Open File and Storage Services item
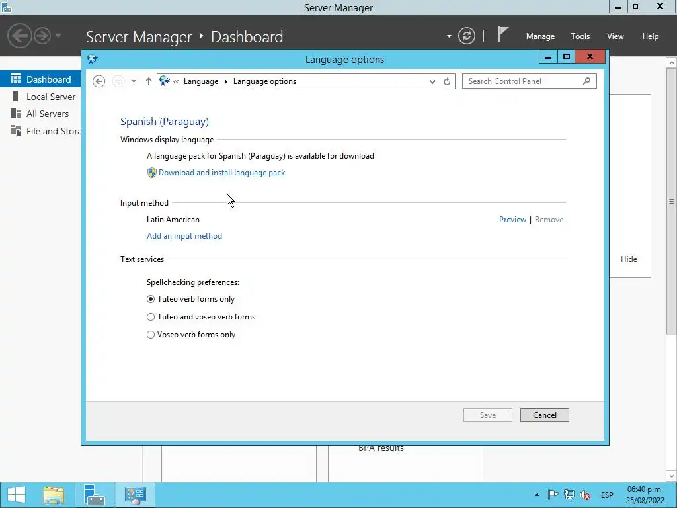 point(40,131)
